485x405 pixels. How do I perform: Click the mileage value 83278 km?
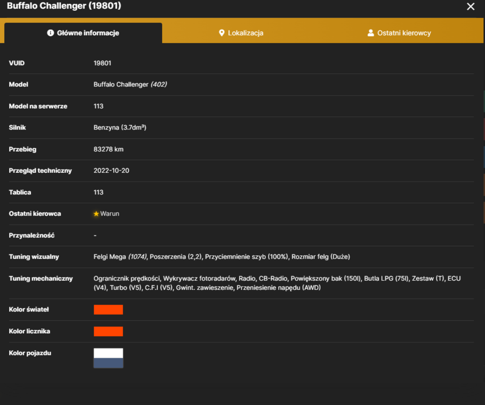[109, 149]
